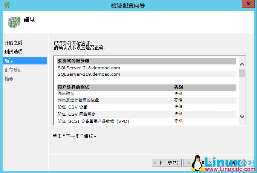The image size is (257, 173).
Task: Select the 列出磁盘 test row
Action: (147, 93)
